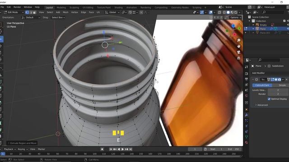The width and height of the screenshot is (289, 162).
Task: Toggle modifier render display
Action: [280, 80]
